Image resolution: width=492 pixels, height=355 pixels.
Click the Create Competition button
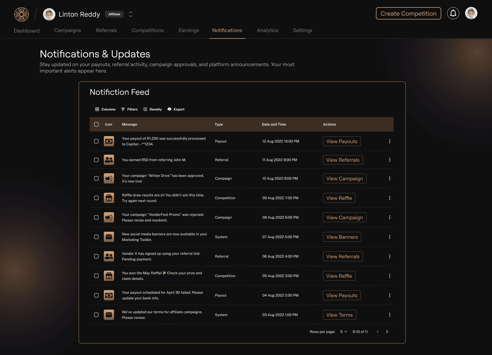(x=408, y=13)
